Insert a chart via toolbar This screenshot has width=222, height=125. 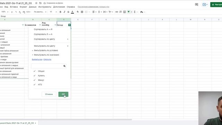point(125,12)
